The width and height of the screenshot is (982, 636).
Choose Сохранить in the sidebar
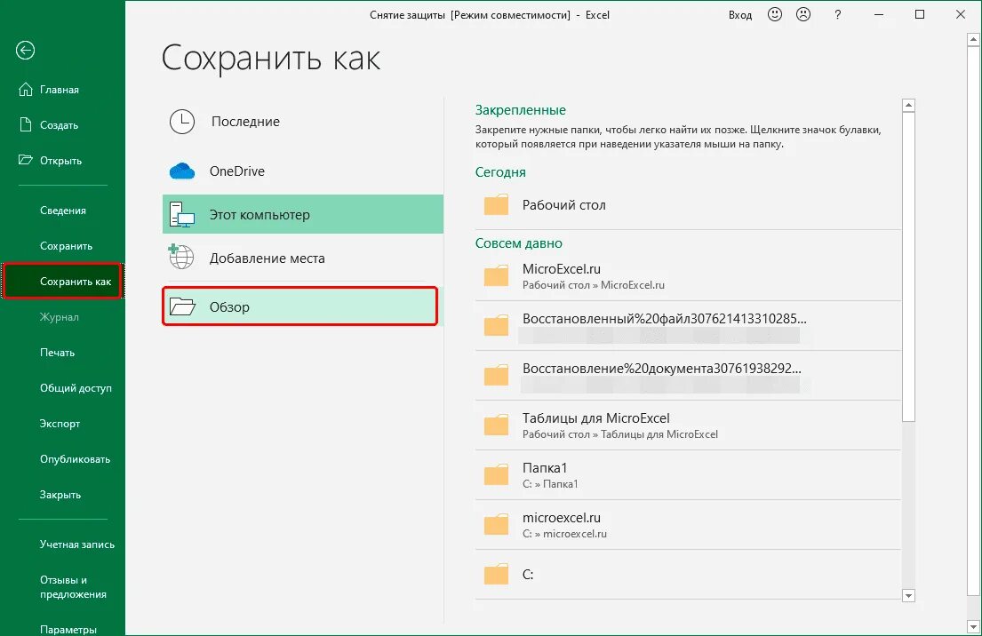click(x=66, y=246)
